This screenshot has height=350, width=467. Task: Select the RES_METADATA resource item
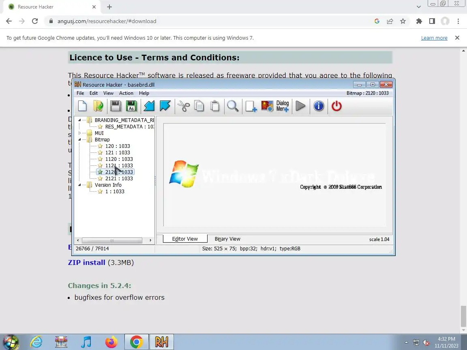click(x=129, y=126)
